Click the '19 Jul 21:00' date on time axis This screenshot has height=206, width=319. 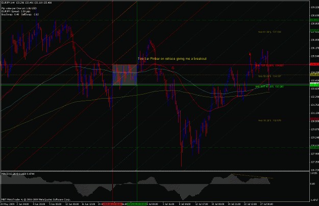pyautogui.click(x=234, y=204)
